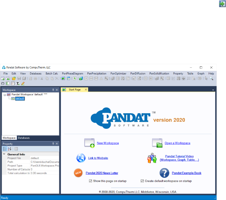
Task: Click the open workspace toolbar icon
Action: coord(8,78)
